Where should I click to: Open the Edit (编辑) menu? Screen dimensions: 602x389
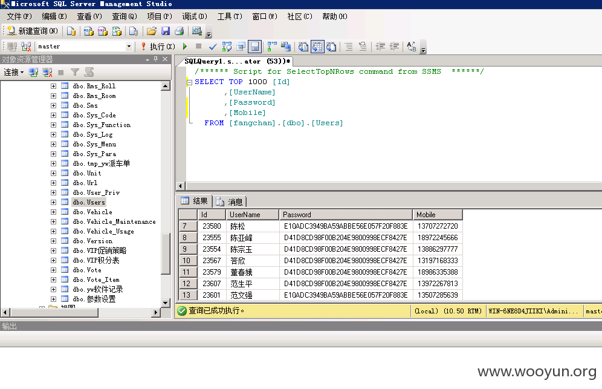point(54,16)
